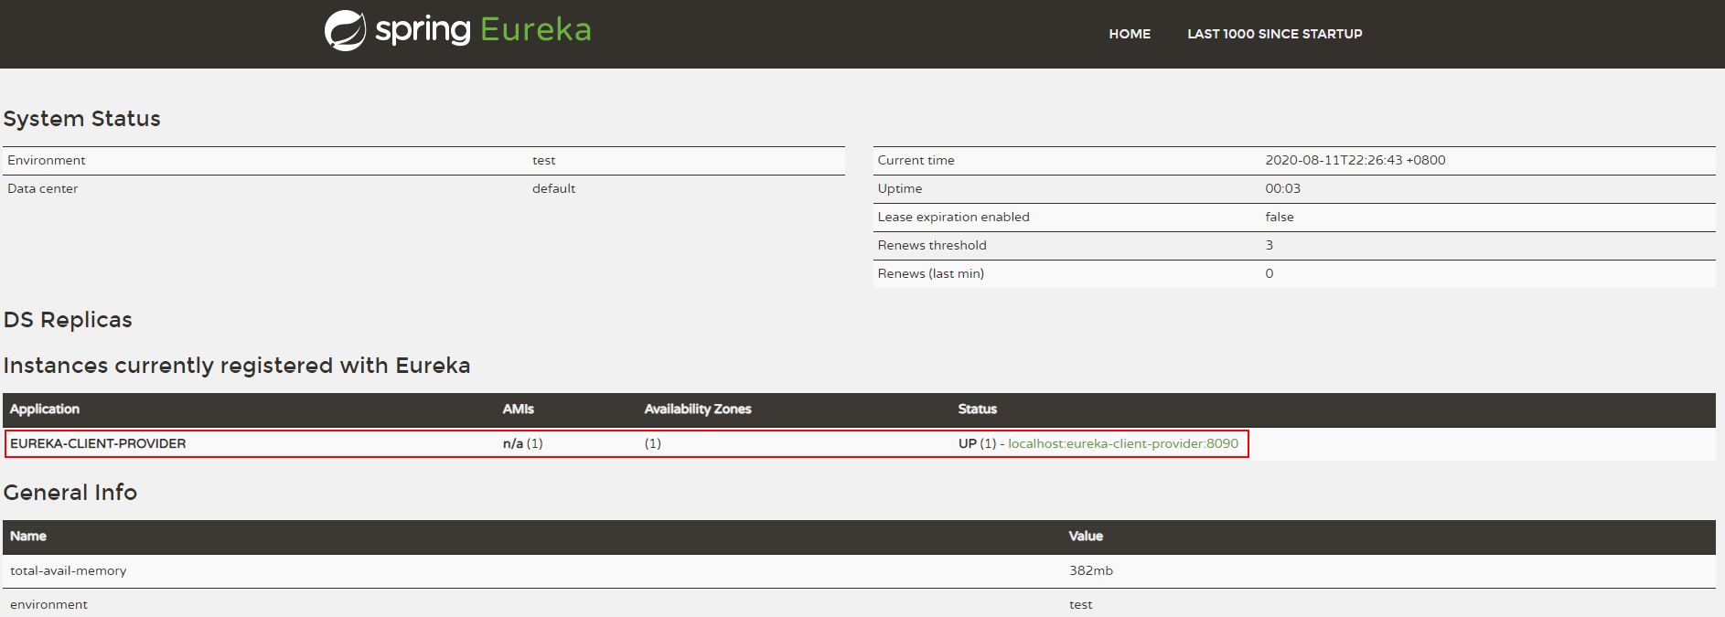
Task: Select the total-avail-memory row name
Action: (x=69, y=570)
